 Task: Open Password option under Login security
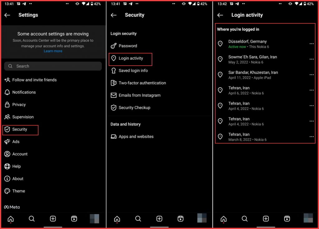coord(128,46)
